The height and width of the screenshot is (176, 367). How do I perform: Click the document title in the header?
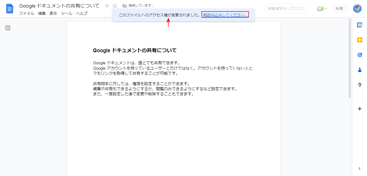[59, 6]
